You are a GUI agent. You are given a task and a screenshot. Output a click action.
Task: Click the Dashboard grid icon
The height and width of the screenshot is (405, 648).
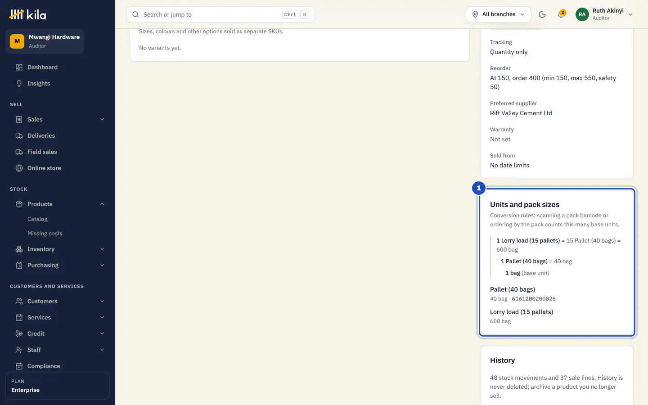point(19,67)
